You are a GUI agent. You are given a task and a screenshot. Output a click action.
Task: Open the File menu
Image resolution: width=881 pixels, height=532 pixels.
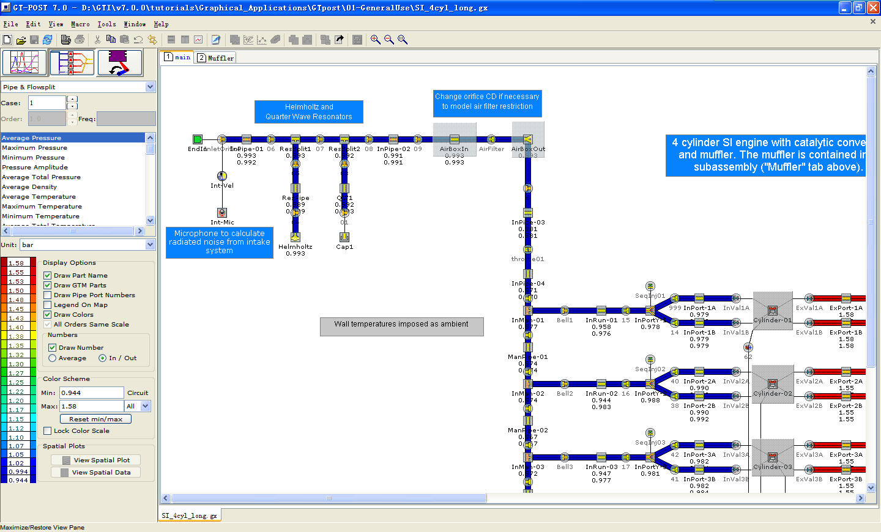(x=10, y=24)
